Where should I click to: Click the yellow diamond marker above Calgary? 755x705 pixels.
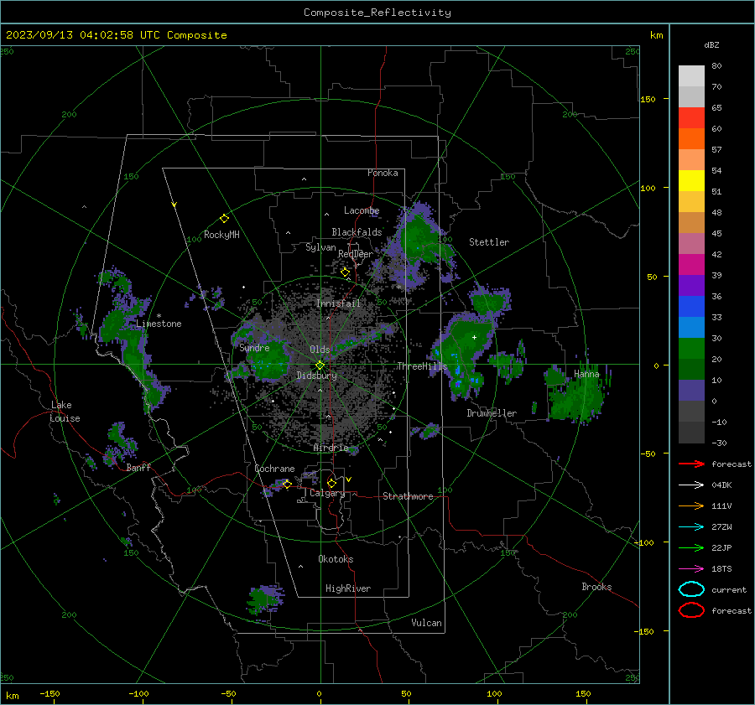(331, 483)
